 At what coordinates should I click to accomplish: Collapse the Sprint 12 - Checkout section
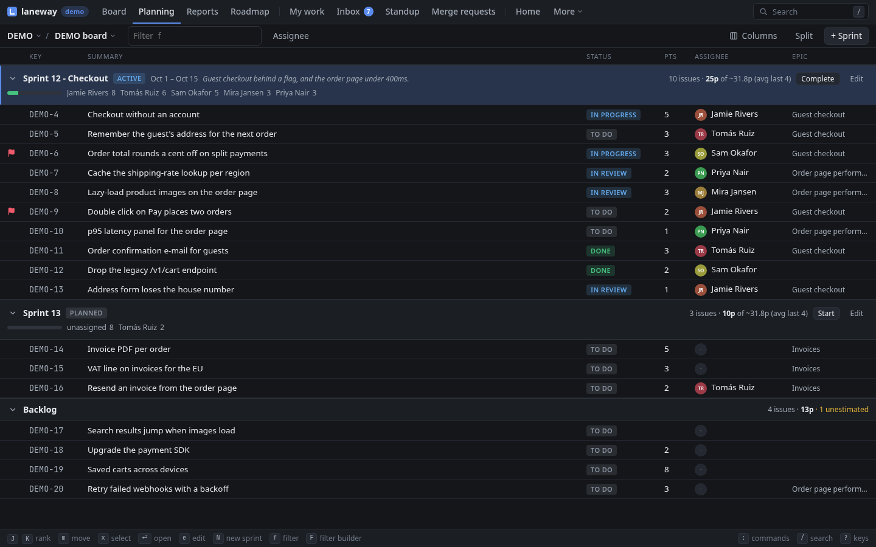pos(13,78)
